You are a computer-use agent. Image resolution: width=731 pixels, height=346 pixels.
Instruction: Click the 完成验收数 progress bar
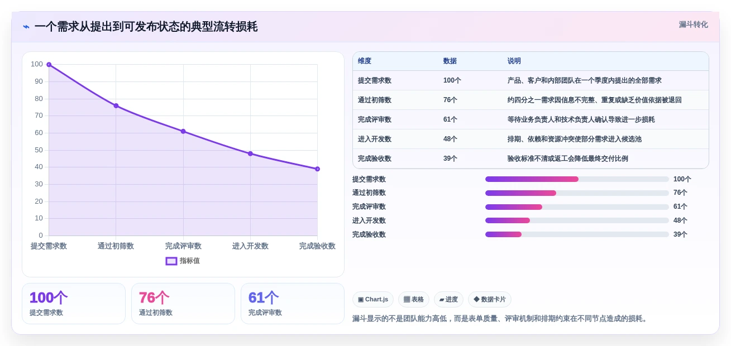click(577, 234)
